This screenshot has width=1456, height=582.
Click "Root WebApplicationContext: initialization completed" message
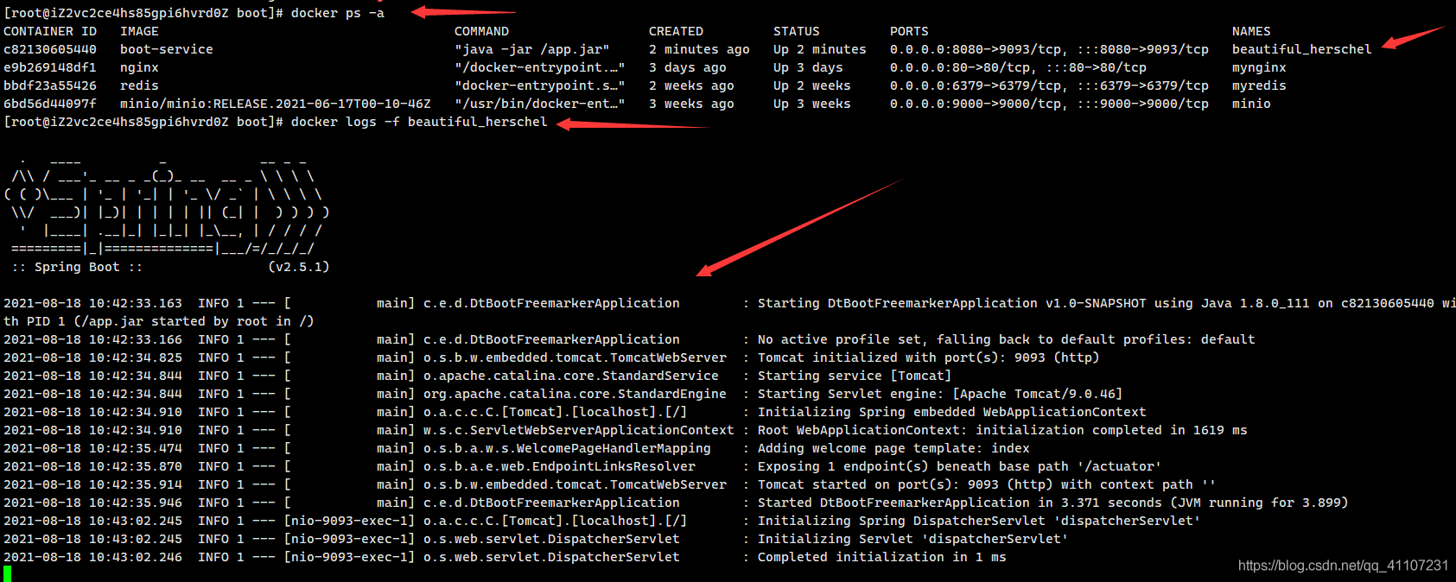coord(1002,430)
